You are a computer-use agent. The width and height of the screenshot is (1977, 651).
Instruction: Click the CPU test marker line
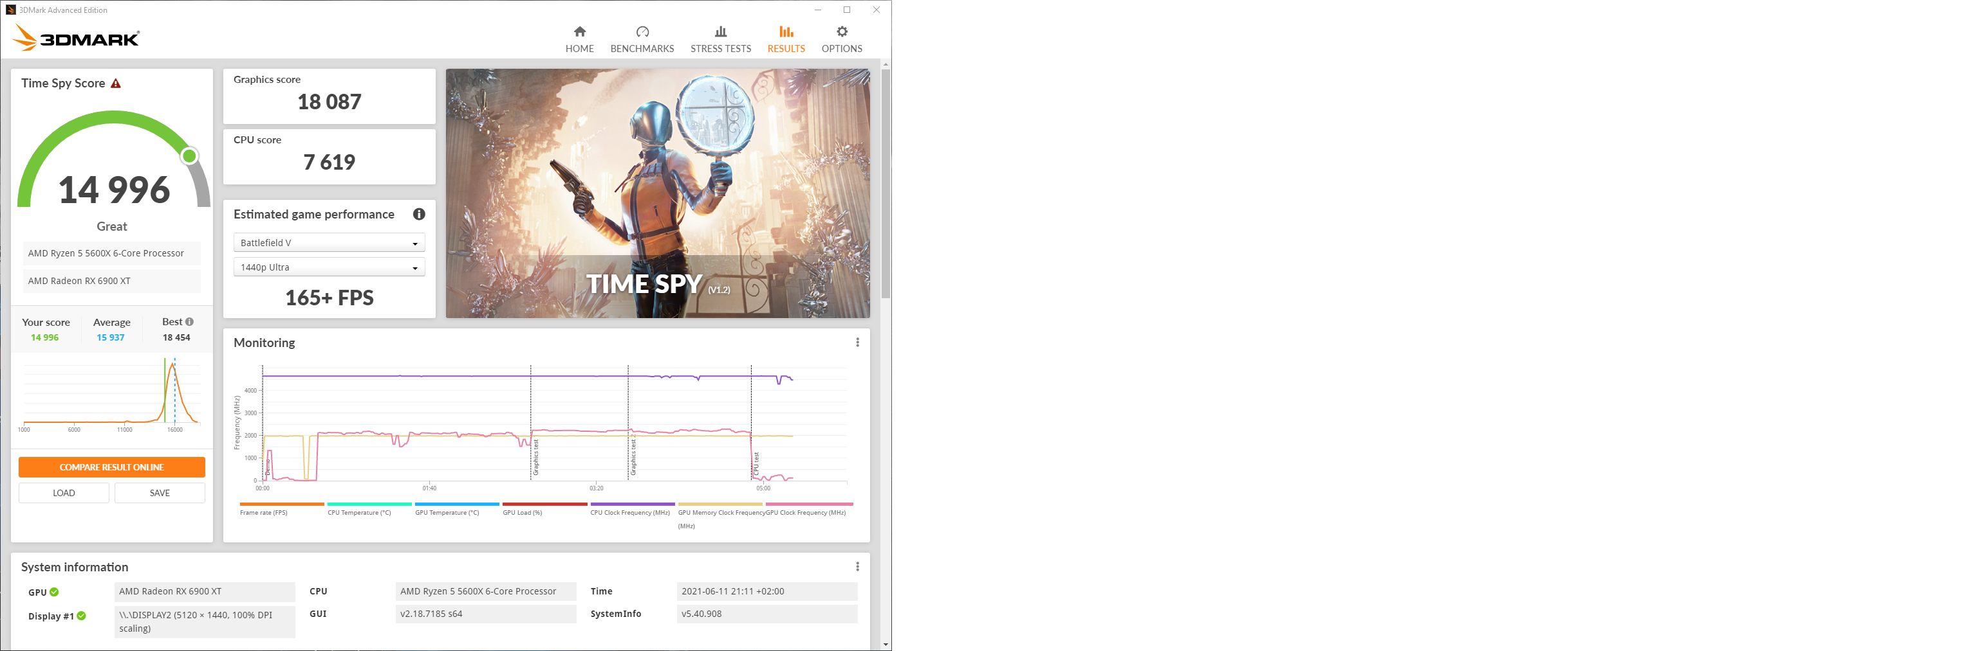click(750, 424)
